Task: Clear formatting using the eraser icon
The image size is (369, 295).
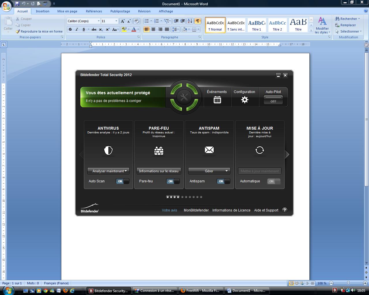Action: 137,21
